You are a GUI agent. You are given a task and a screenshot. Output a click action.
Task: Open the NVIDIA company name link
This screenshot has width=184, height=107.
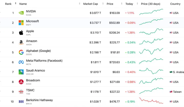coord(31,11)
